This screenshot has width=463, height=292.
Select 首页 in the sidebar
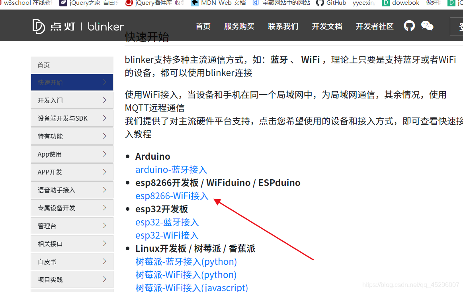tap(72, 65)
